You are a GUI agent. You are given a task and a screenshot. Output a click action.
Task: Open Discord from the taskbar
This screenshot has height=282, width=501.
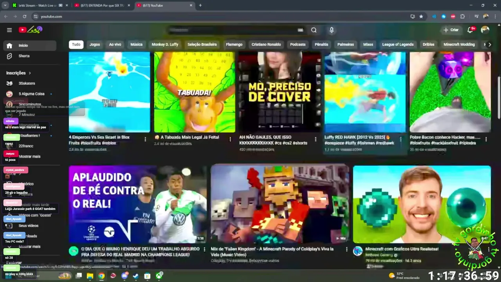[x=124, y=276]
